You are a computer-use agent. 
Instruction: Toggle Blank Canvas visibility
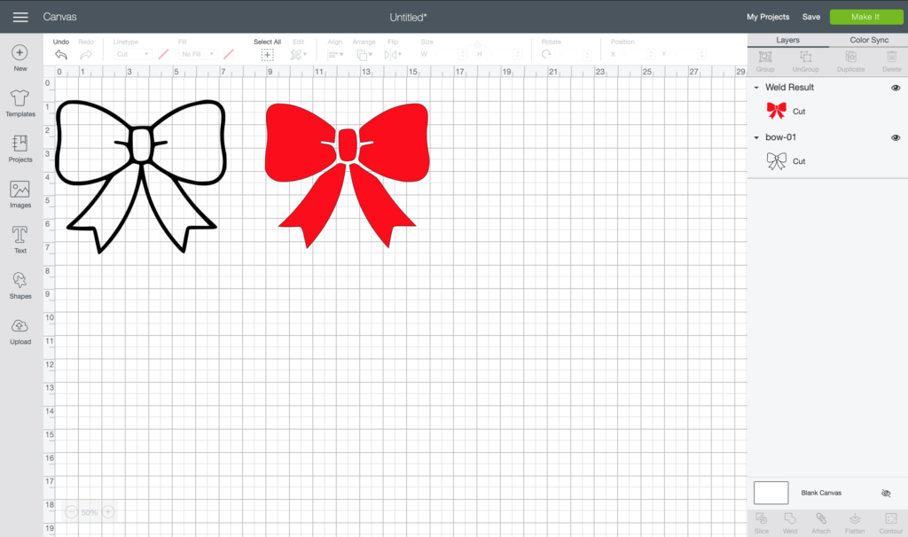tap(886, 493)
